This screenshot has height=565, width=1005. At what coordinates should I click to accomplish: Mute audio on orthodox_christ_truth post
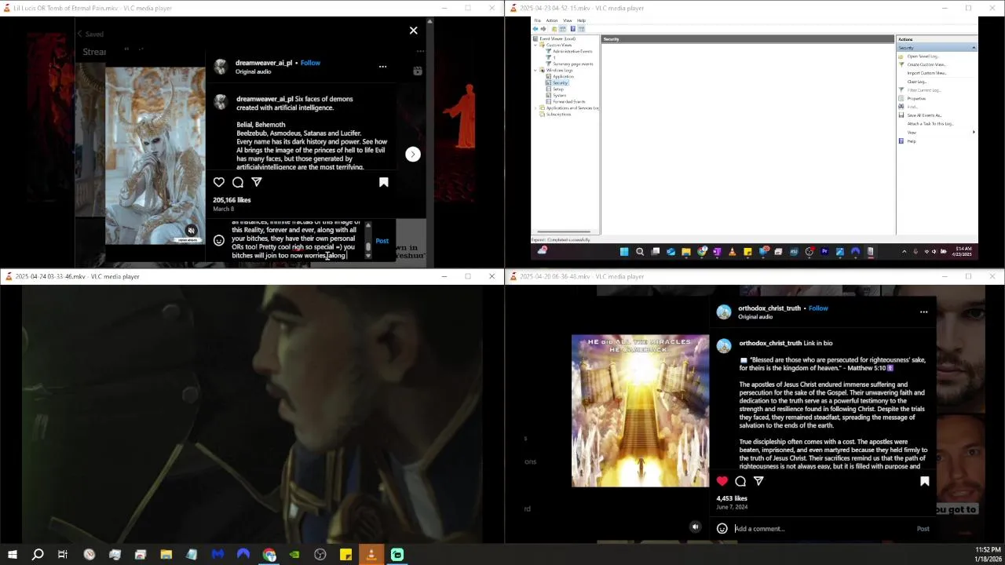(695, 527)
